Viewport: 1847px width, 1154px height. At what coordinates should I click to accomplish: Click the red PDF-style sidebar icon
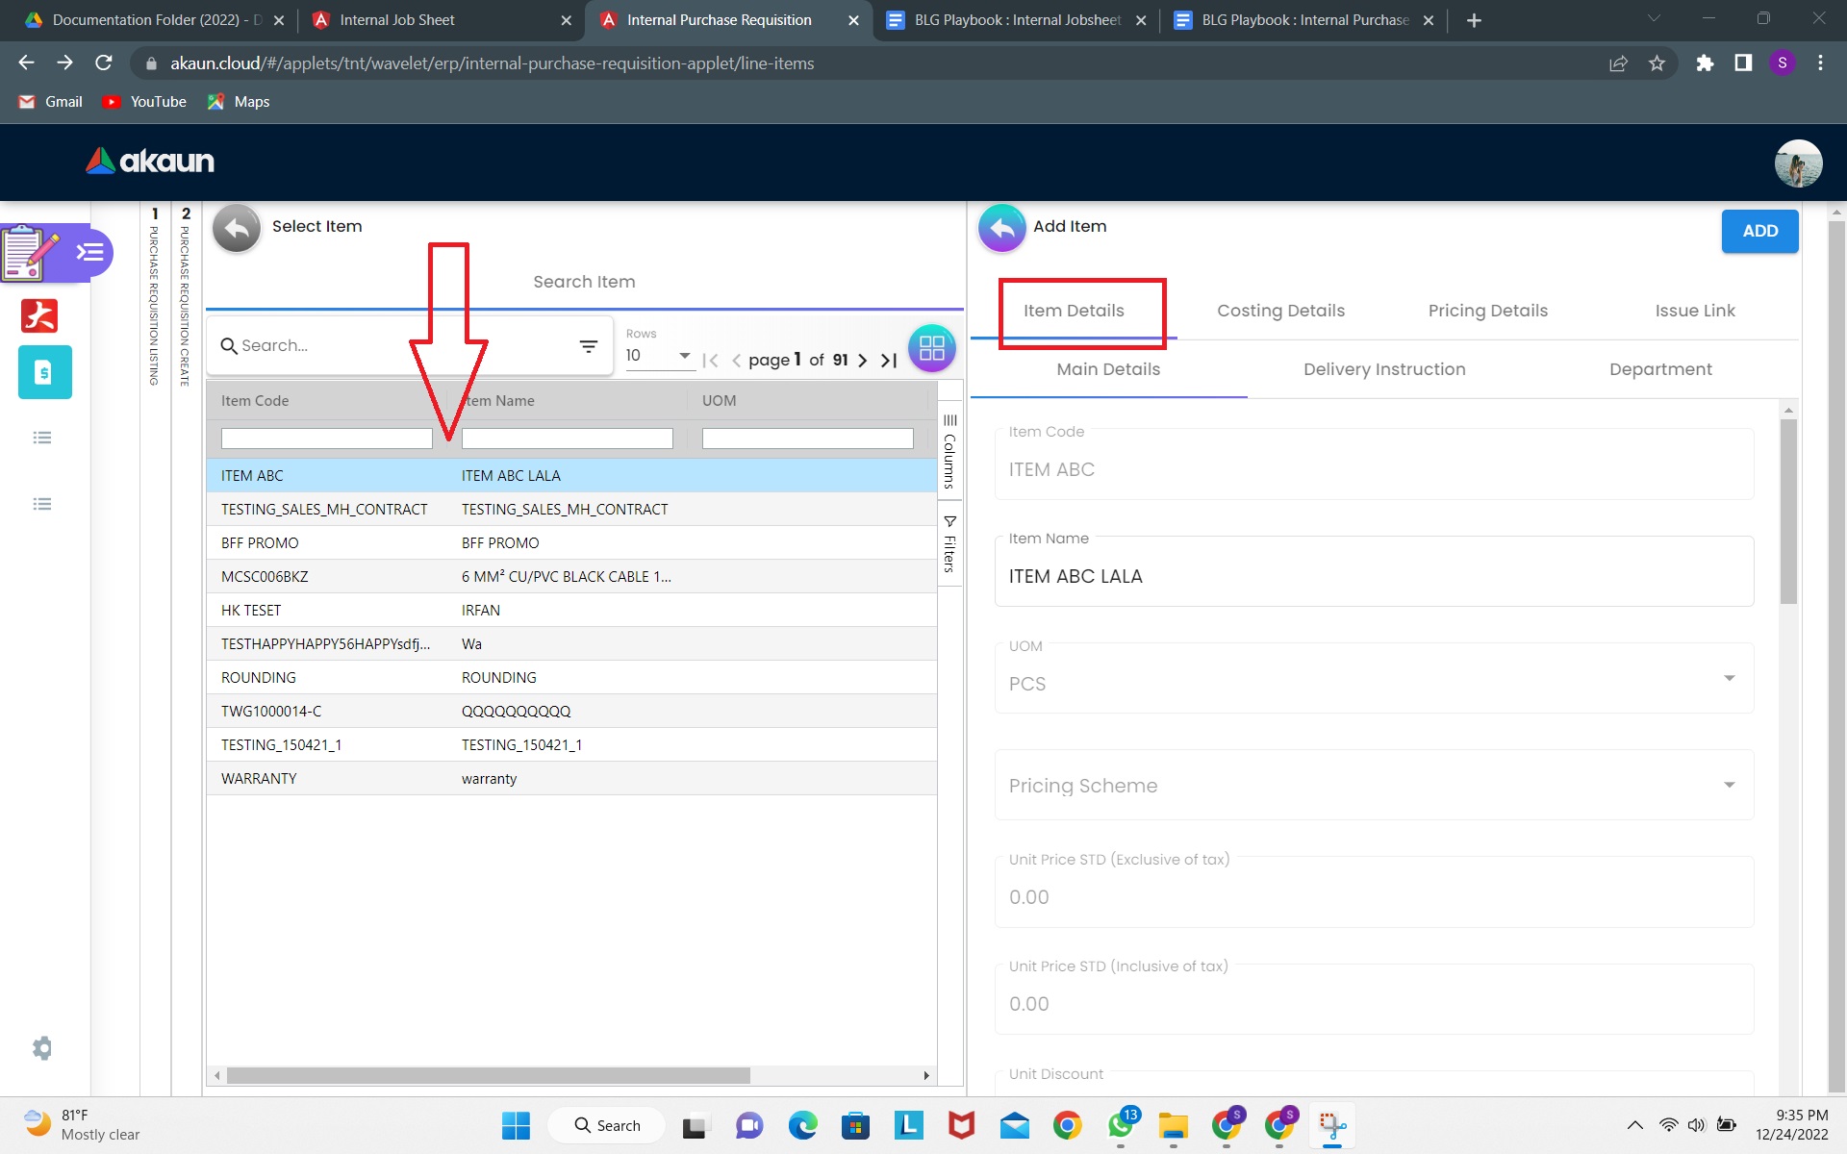39,315
